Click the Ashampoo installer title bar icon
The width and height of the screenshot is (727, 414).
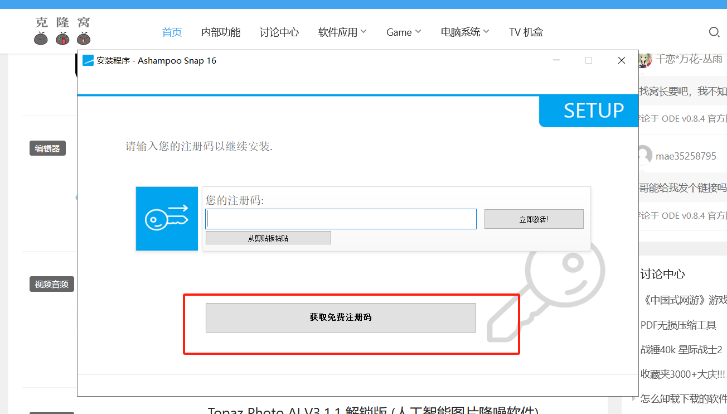pyautogui.click(x=88, y=60)
